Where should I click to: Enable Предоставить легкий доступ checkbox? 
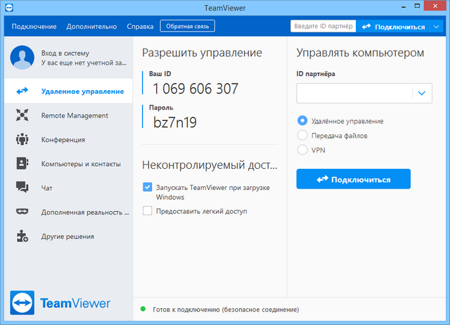pyautogui.click(x=147, y=211)
